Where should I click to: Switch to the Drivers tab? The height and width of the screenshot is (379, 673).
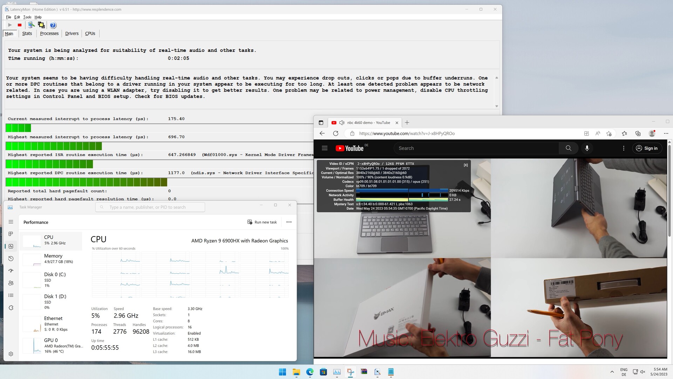pos(72,33)
